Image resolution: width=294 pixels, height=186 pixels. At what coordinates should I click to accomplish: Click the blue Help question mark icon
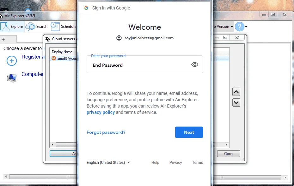239,27
